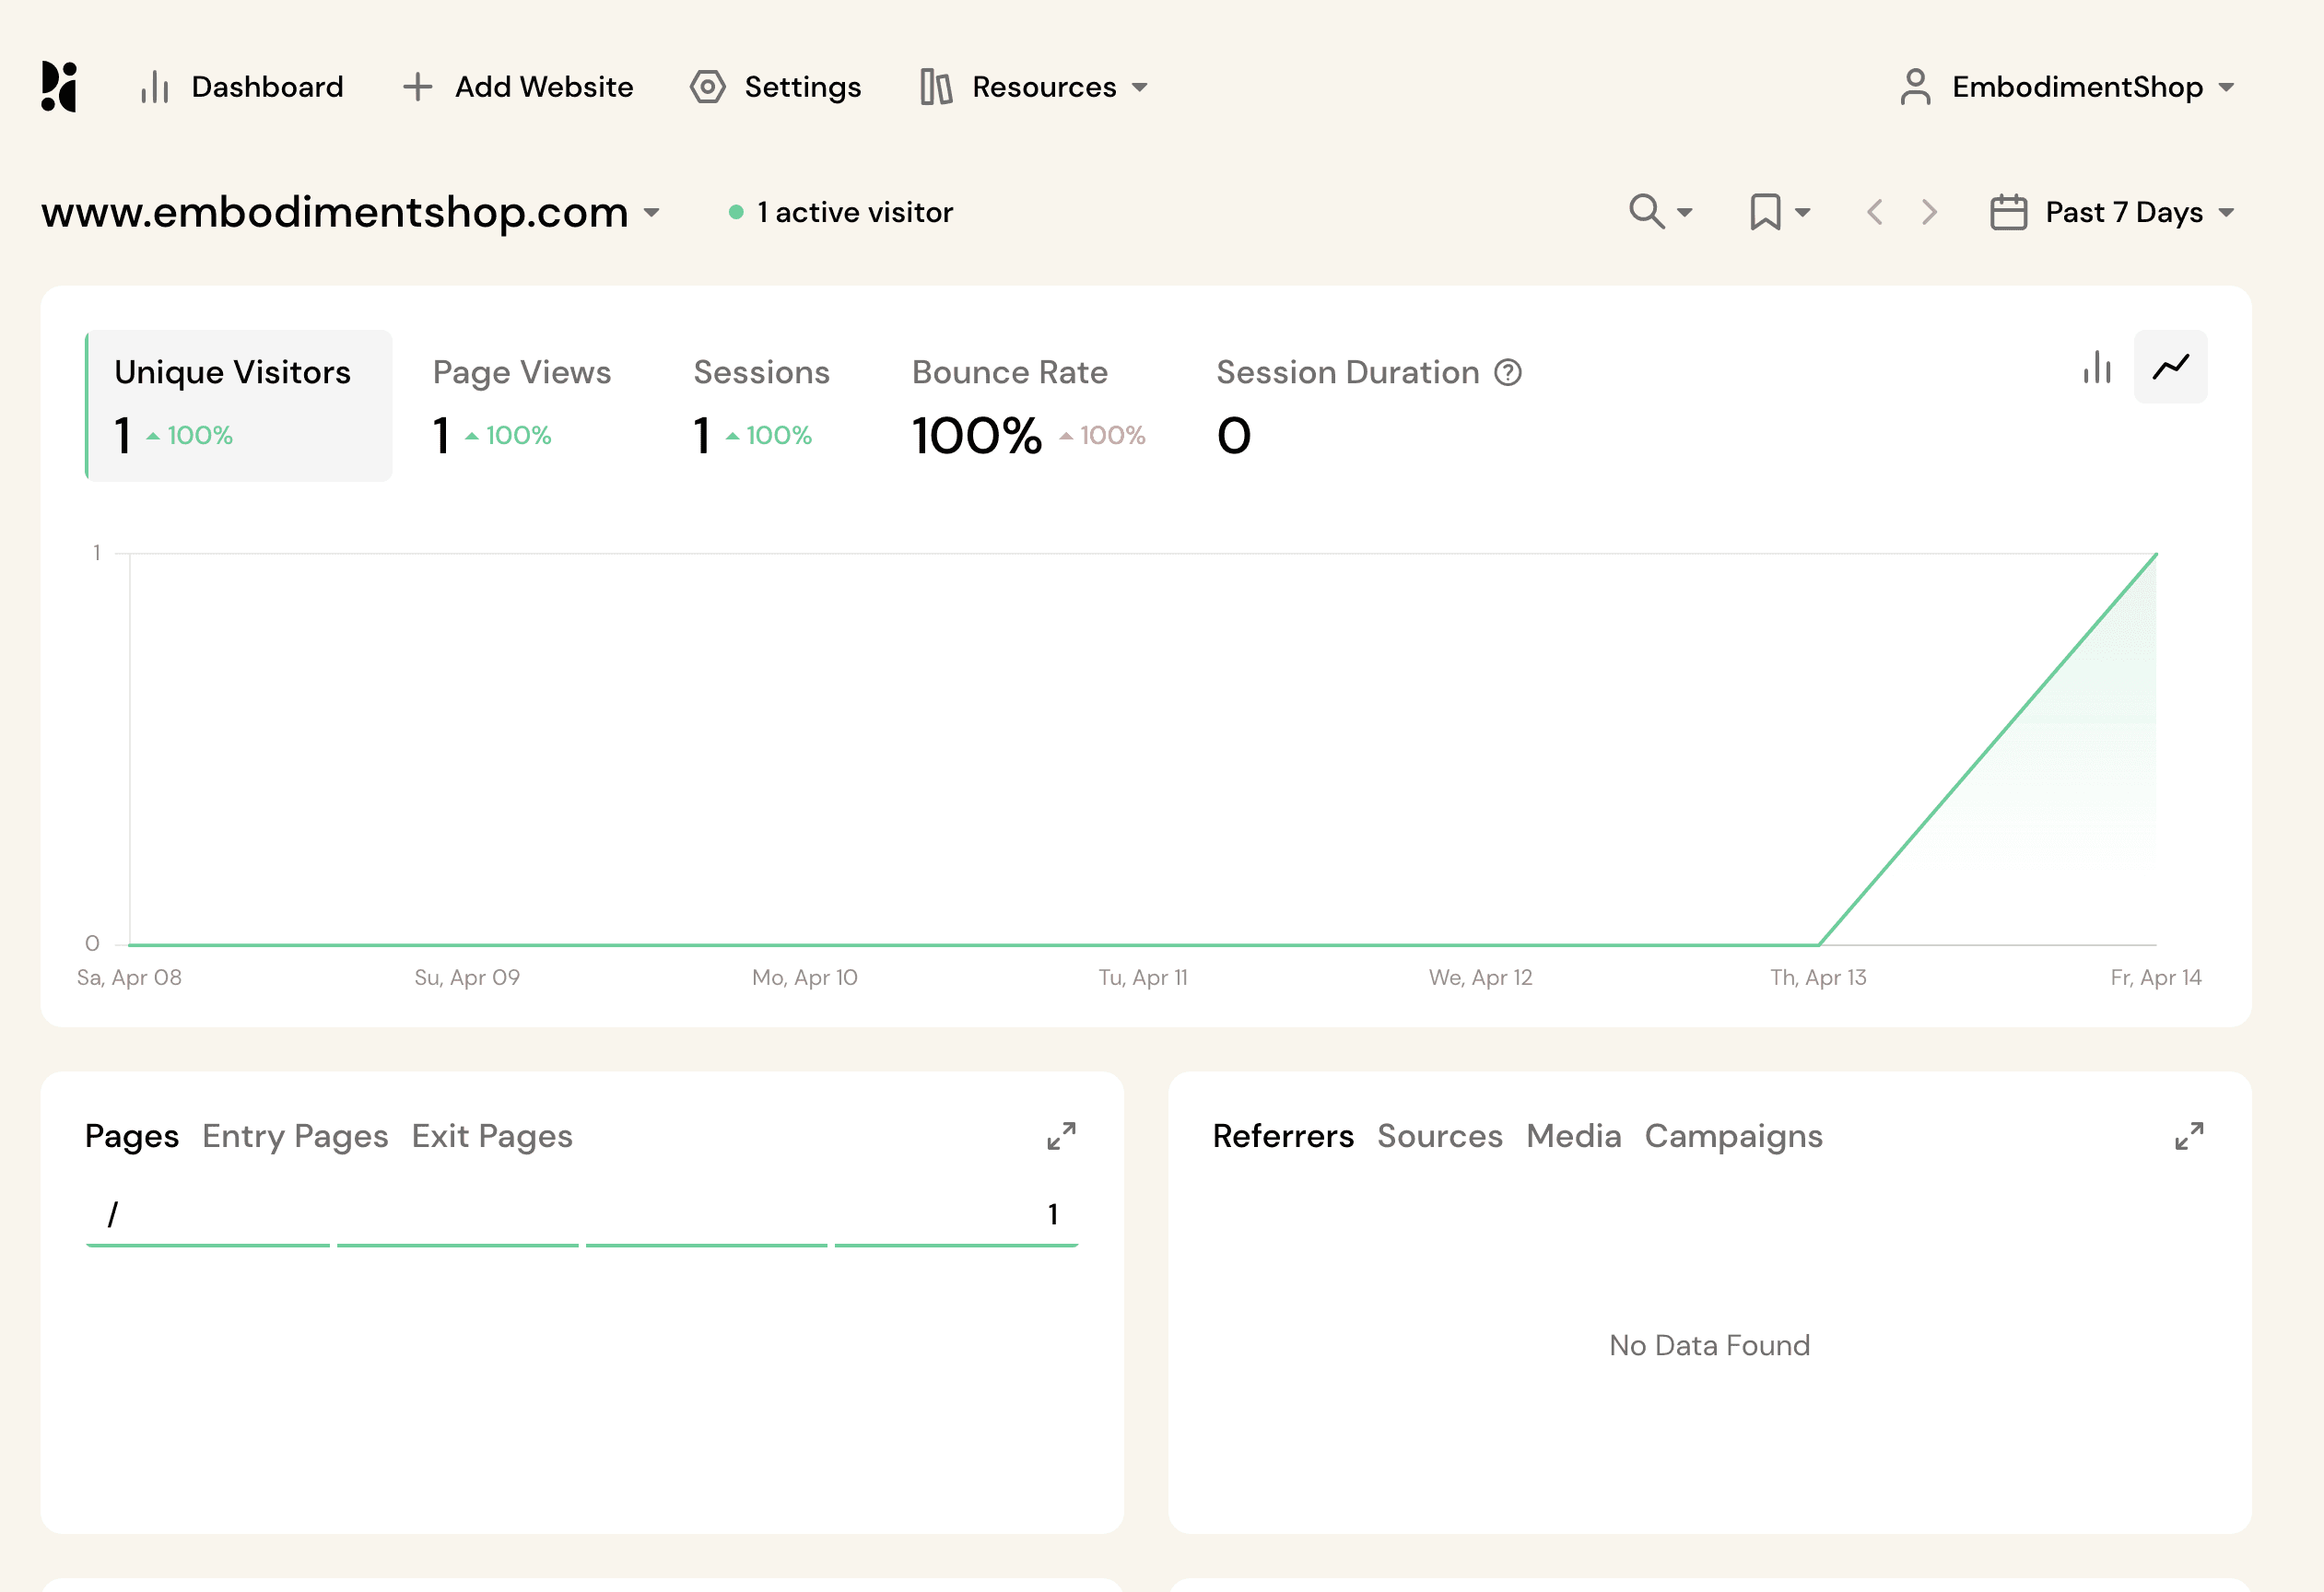Open the Dashboard nav link
Screen dimensions: 2324x1592
pos(241,87)
